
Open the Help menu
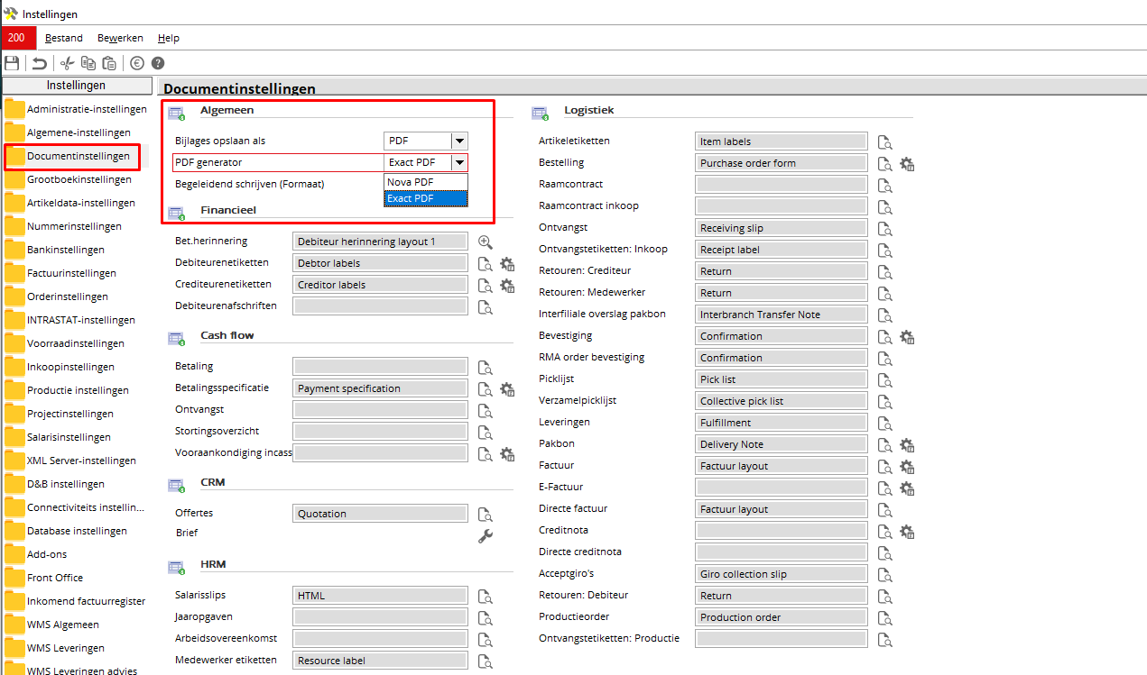point(169,38)
